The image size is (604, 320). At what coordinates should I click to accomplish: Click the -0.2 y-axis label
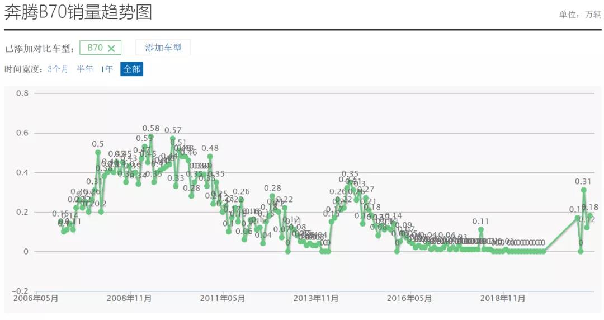pyautogui.click(x=20, y=291)
